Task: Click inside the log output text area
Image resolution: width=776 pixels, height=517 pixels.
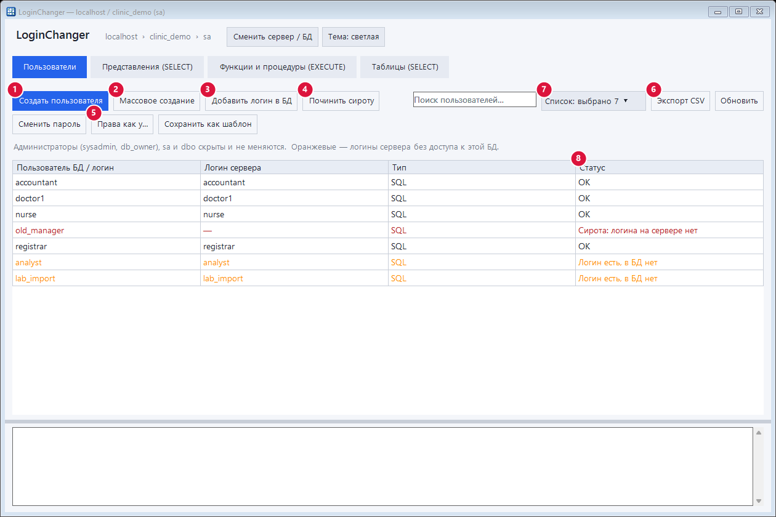Action: 382,467
